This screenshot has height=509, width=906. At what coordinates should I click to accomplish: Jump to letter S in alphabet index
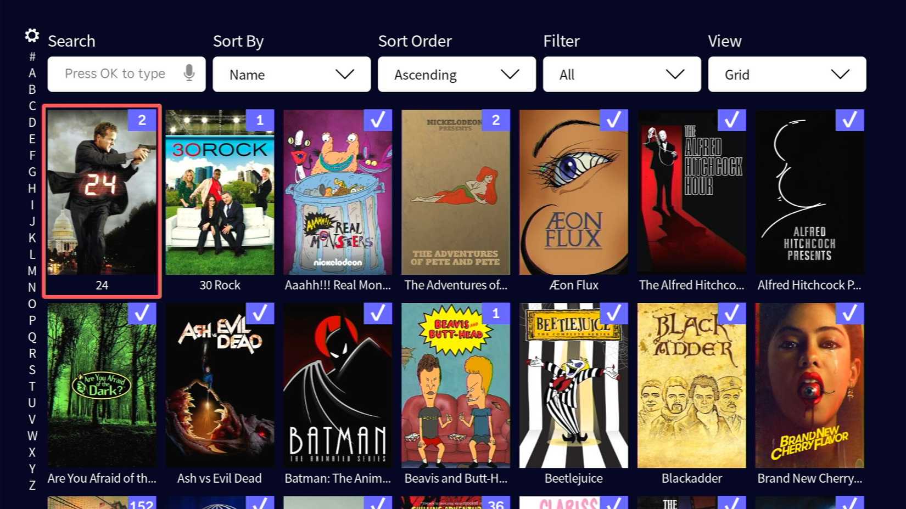[32, 370]
